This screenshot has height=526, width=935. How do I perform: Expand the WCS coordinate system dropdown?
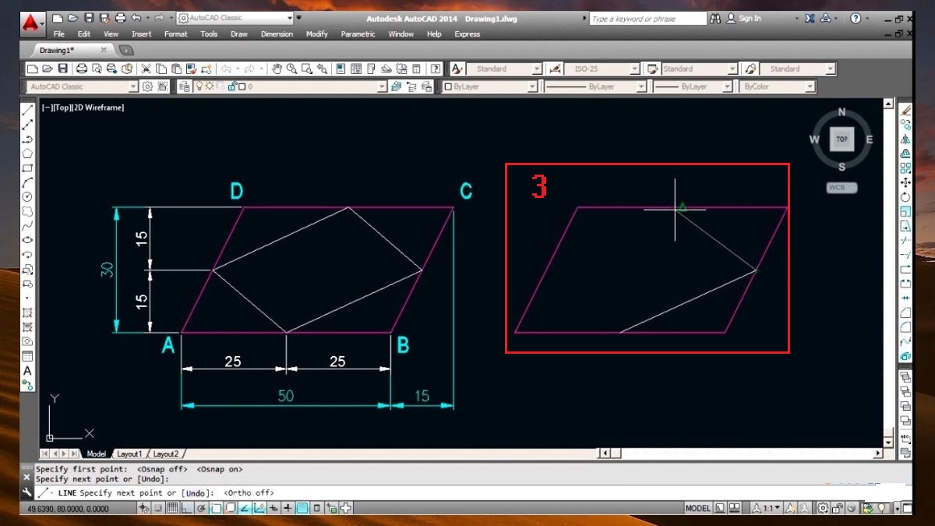[852, 188]
